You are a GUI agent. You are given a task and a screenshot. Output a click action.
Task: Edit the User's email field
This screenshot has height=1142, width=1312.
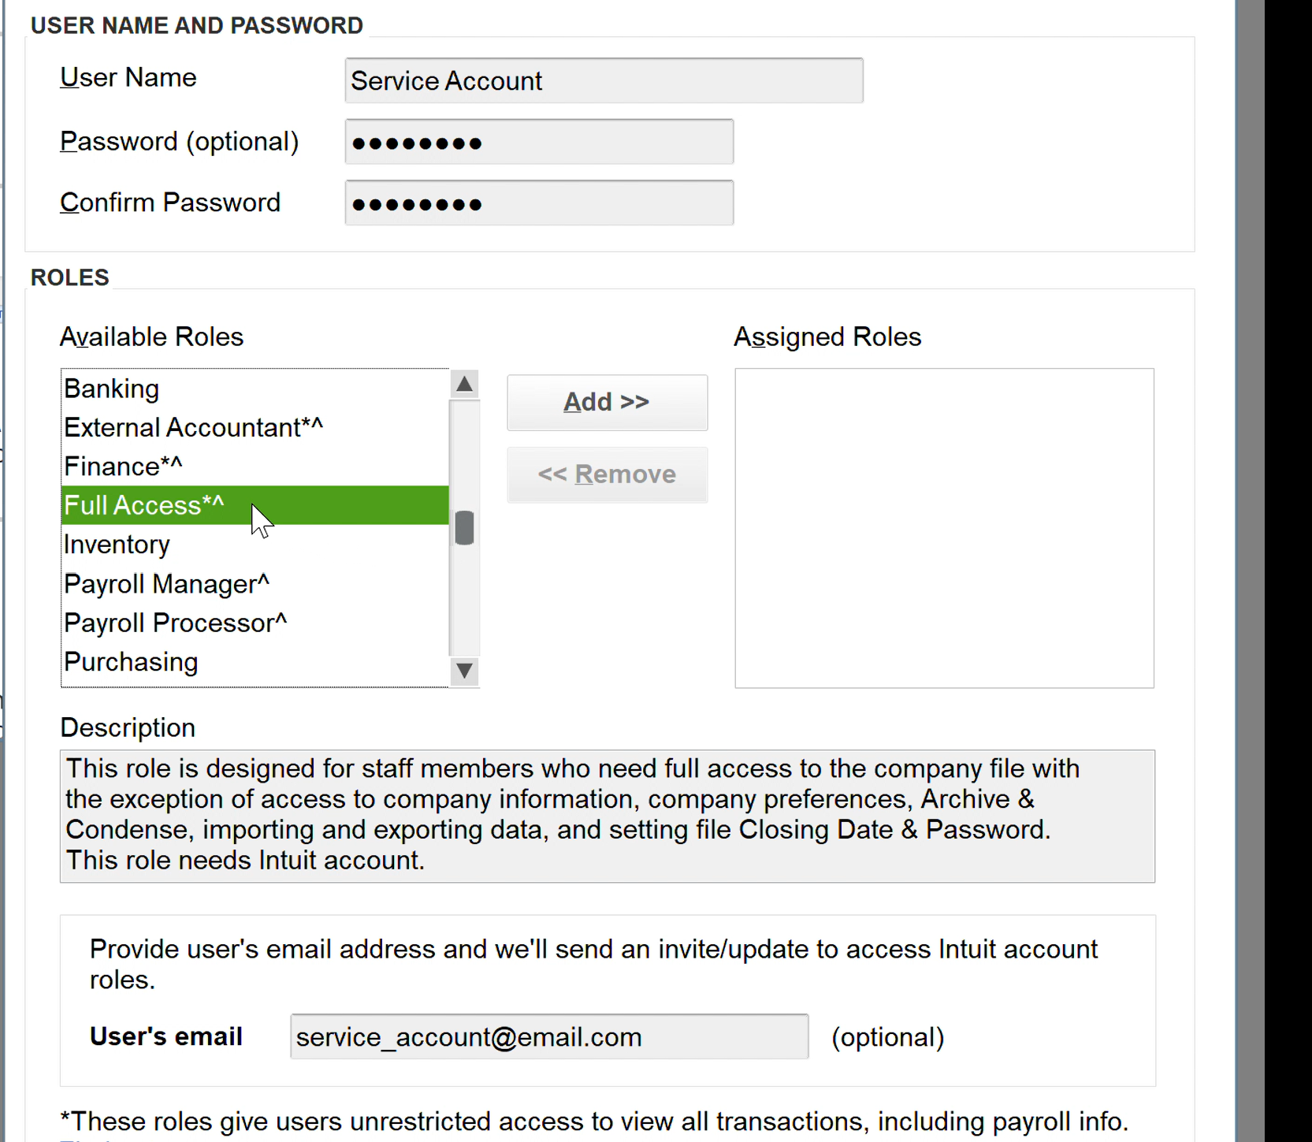click(x=548, y=1037)
